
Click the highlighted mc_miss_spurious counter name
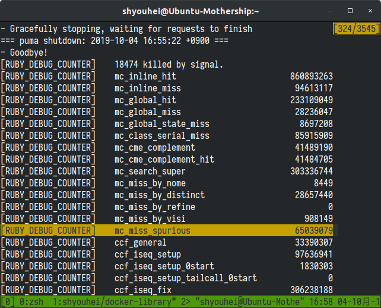(153, 231)
